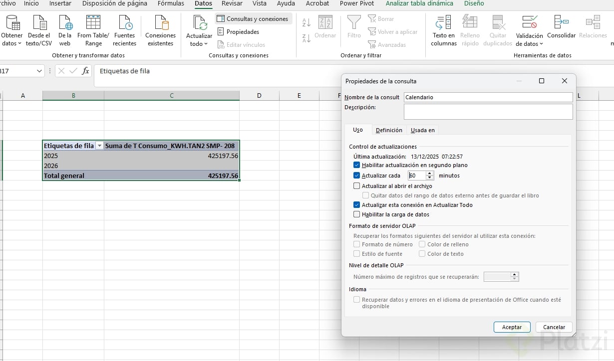Switch to the Definición tab
The width and height of the screenshot is (614, 361).
click(x=388, y=130)
